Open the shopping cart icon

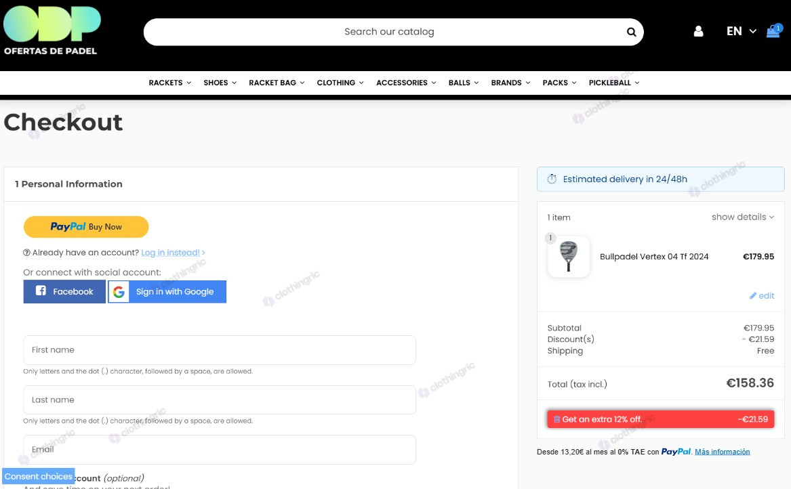click(773, 31)
